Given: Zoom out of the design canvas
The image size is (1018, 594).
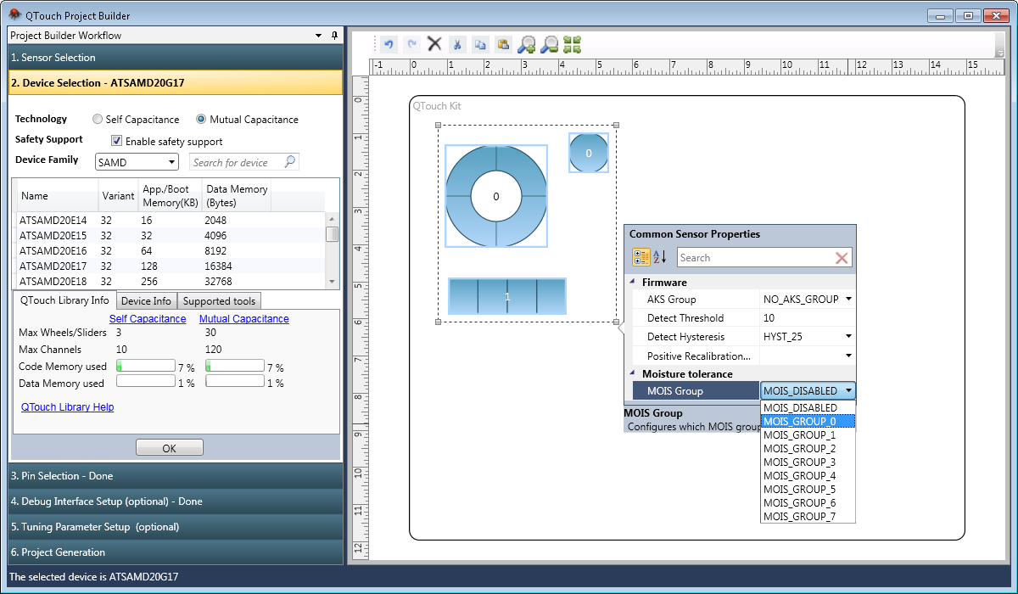Looking at the screenshot, I should click(550, 44).
